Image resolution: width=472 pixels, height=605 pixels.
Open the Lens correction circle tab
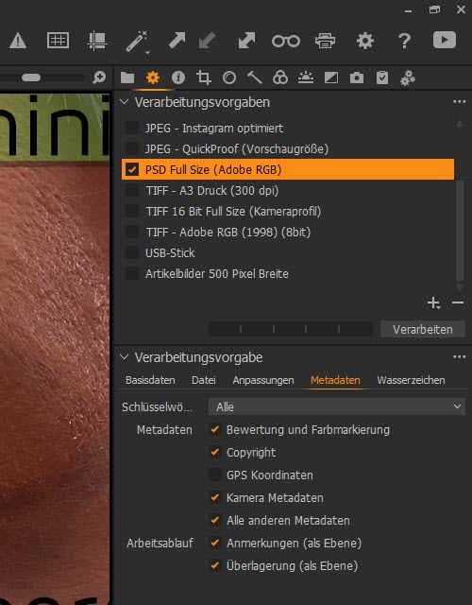(x=229, y=78)
